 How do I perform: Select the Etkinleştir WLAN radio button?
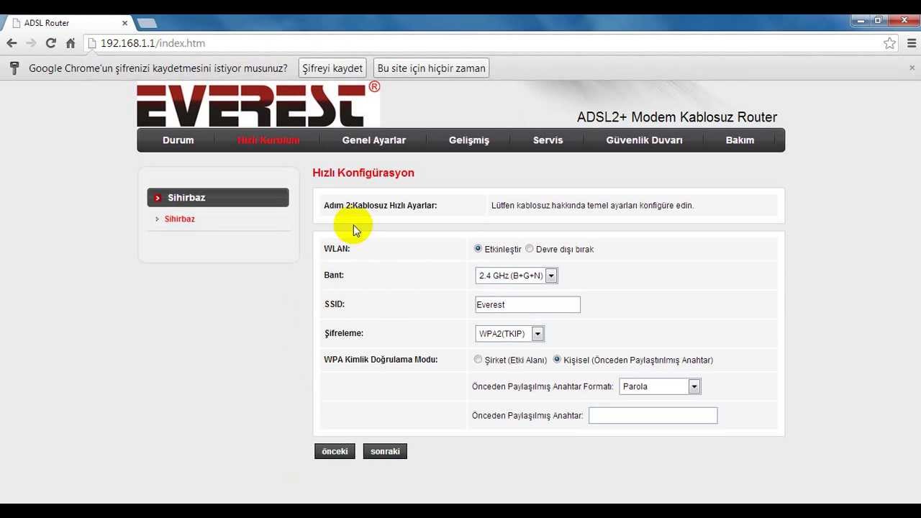[x=478, y=248]
